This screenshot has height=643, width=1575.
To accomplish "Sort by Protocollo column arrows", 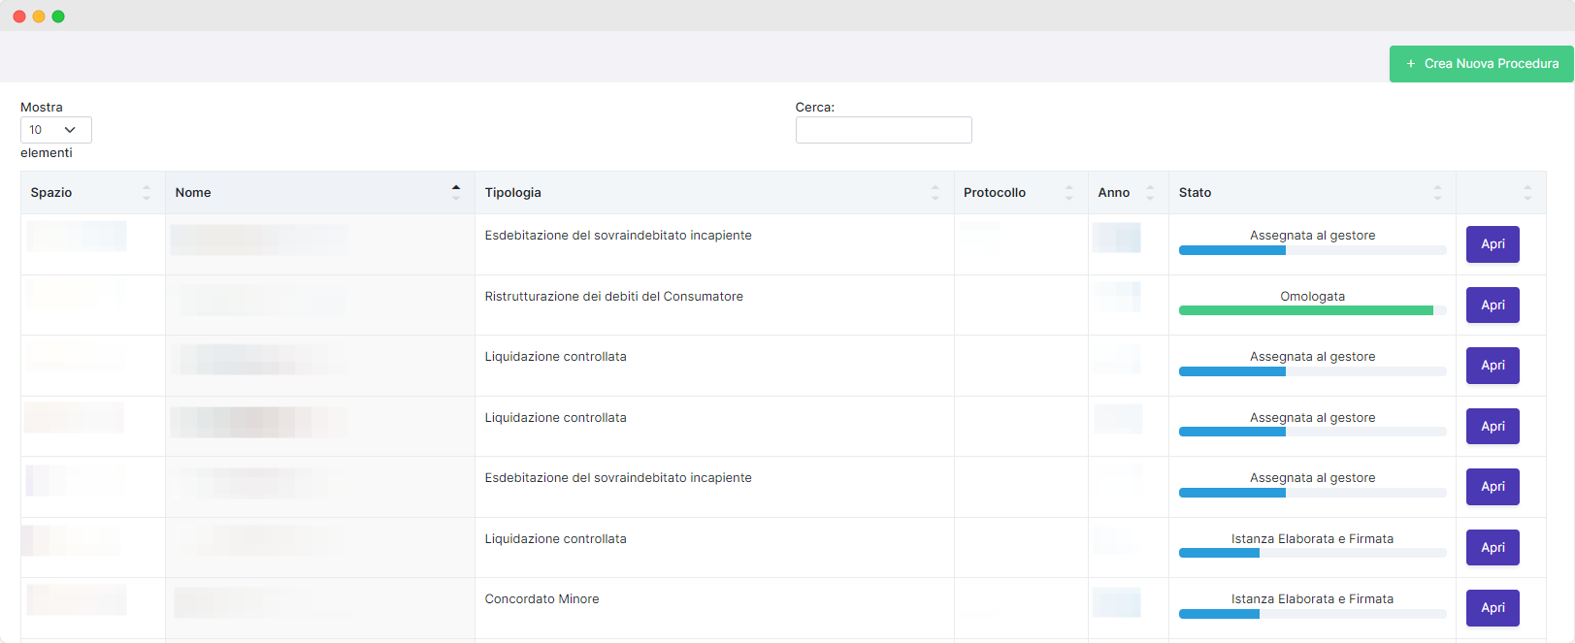I will [1069, 193].
